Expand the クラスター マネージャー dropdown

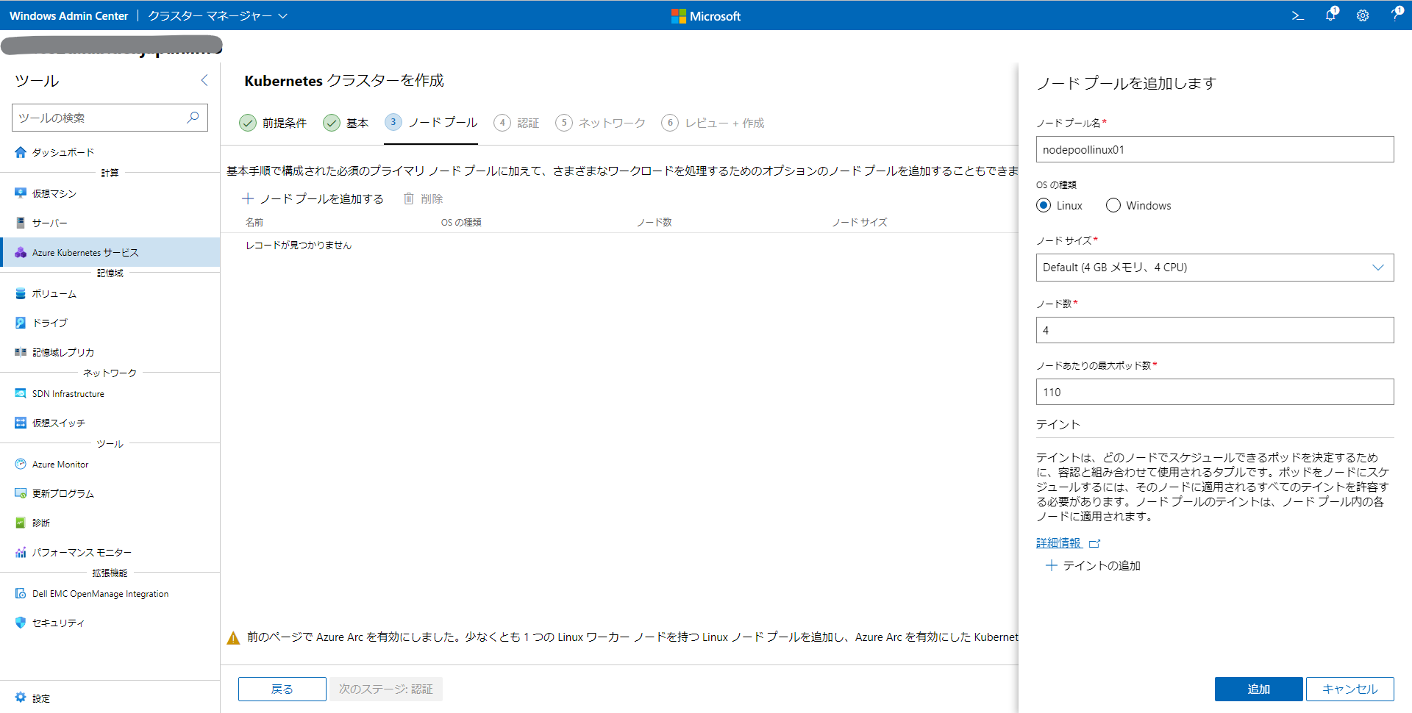(x=218, y=15)
